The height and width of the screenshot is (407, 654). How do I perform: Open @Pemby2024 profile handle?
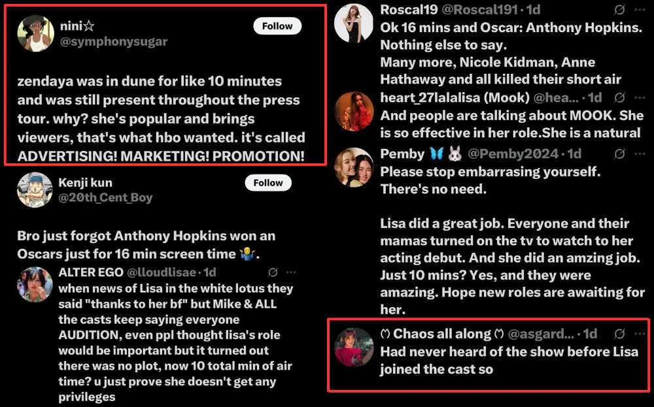click(513, 154)
